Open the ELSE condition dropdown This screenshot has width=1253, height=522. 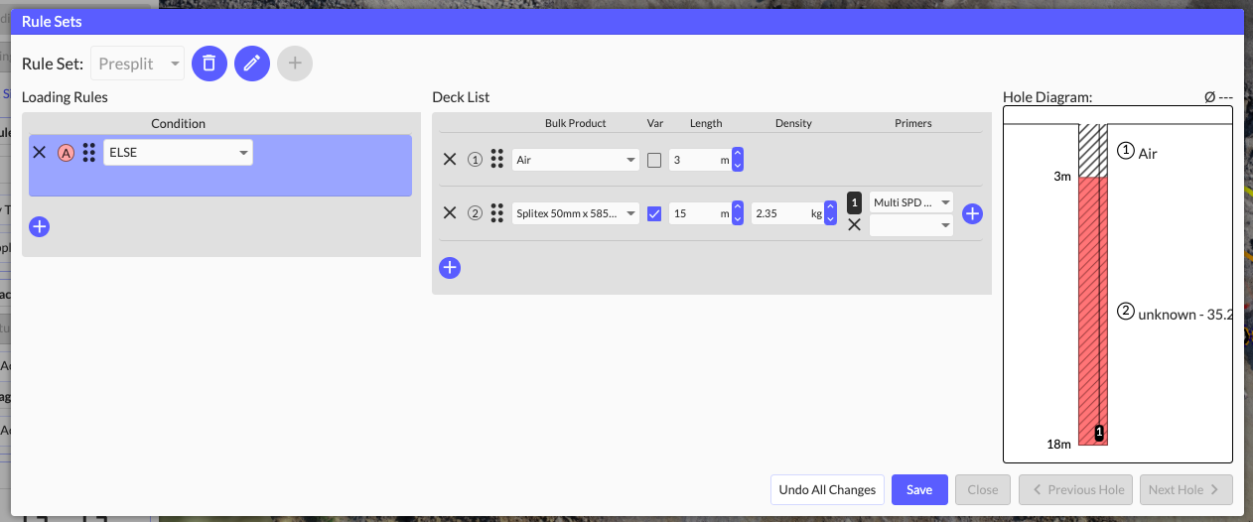pos(179,152)
